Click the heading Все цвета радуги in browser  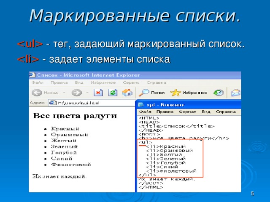tap(75, 116)
